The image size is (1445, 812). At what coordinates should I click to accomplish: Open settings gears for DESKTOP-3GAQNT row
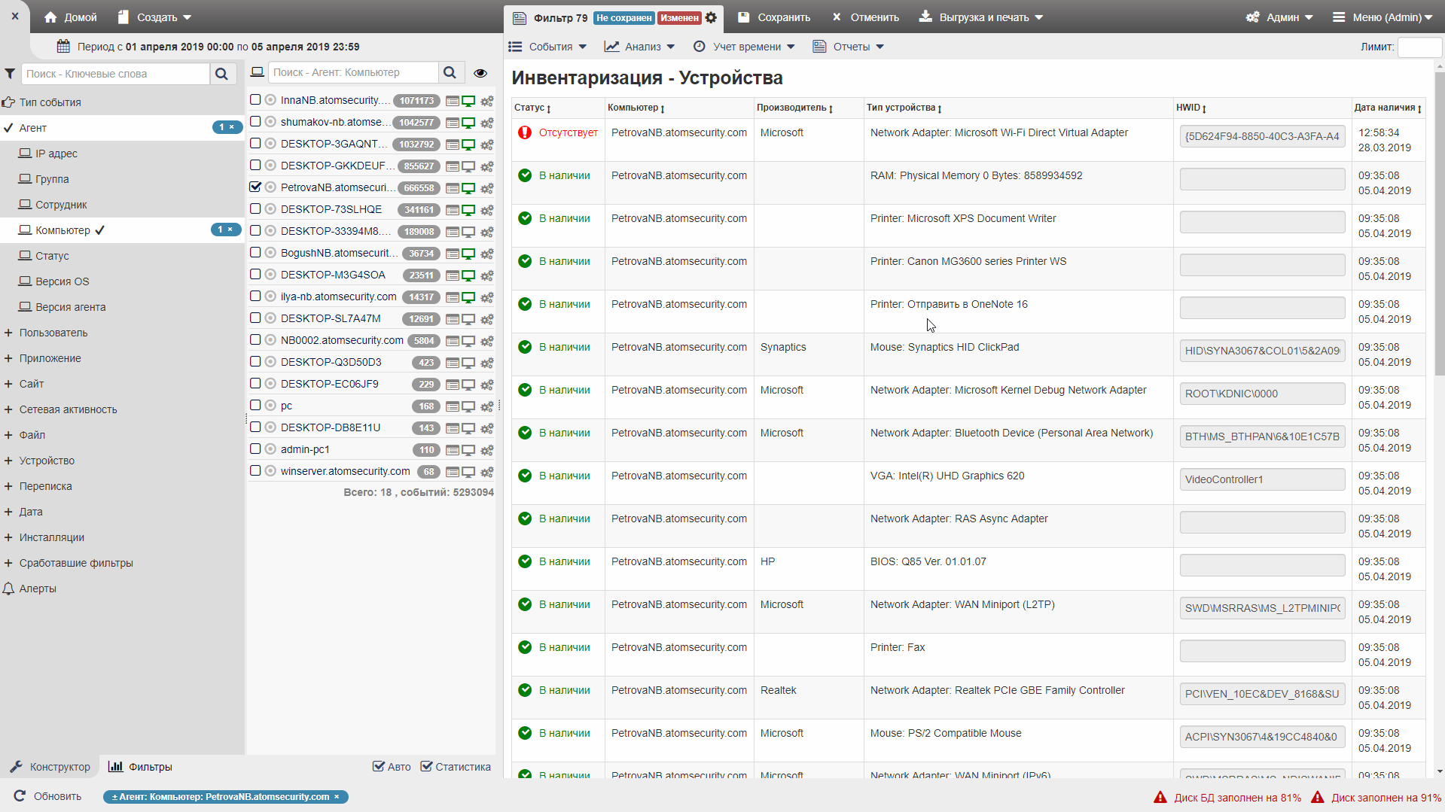coord(487,144)
